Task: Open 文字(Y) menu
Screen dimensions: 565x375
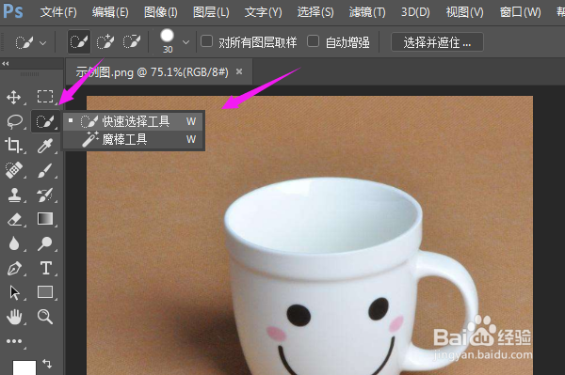Action: tap(263, 12)
